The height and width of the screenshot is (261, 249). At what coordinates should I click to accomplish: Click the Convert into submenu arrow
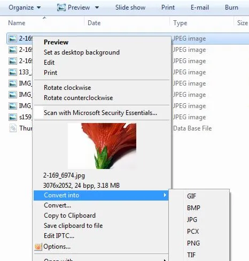[165, 195]
